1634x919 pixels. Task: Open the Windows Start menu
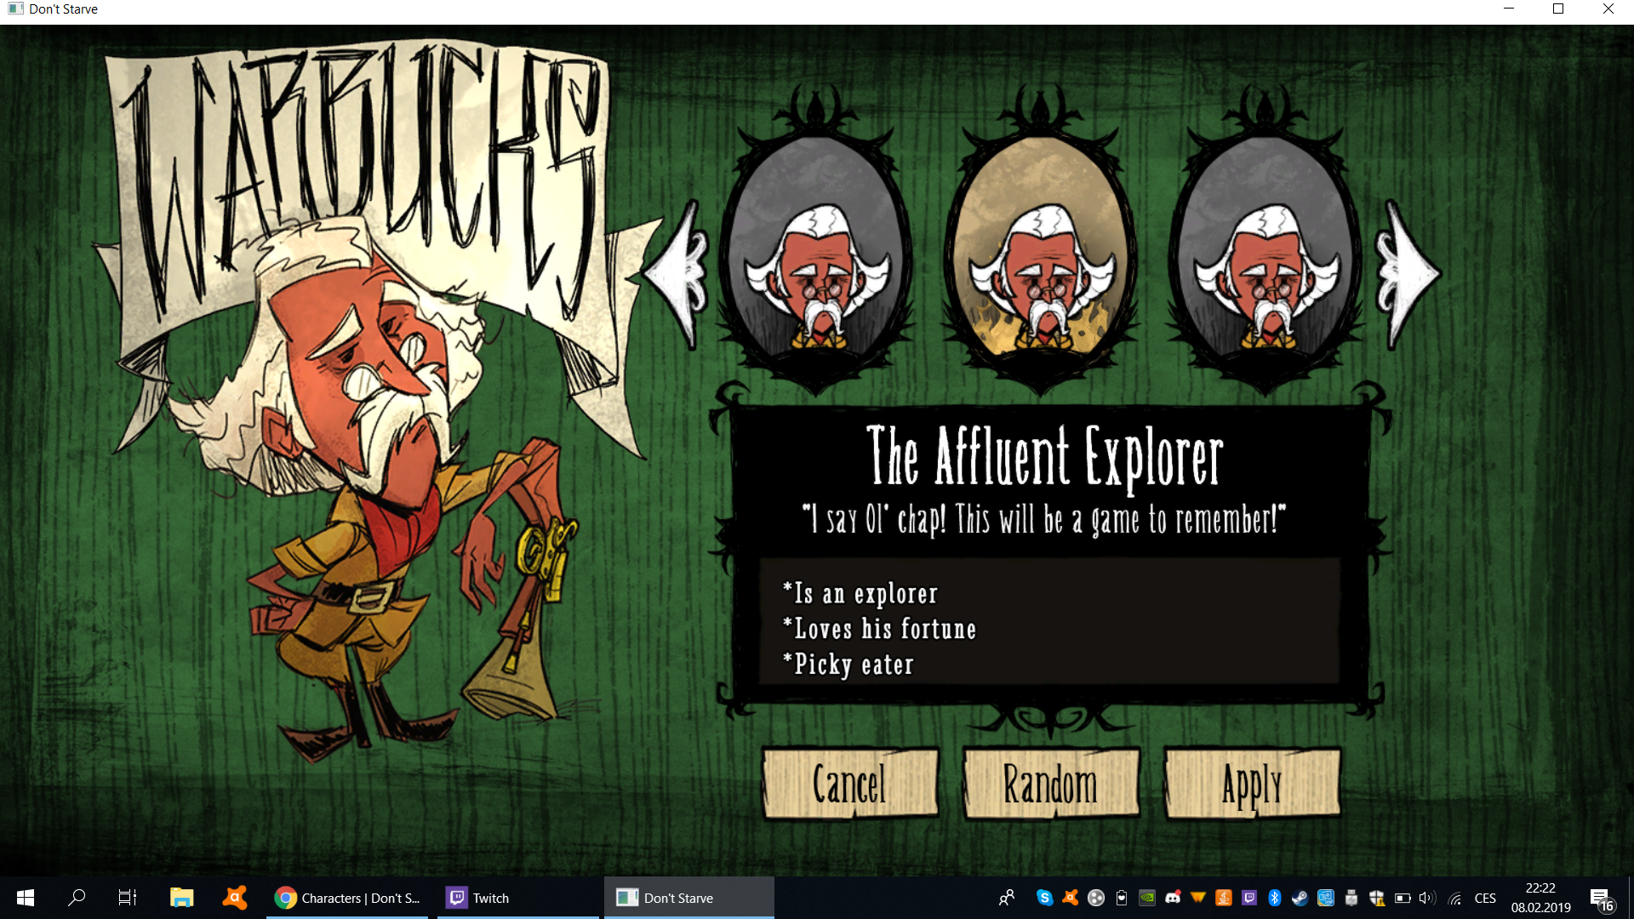point(26,898)
